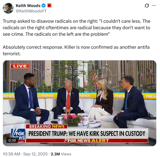The height and width of the screenshot is (157, 160).
Task: Click the Sep 12, 2025 date
Action: [35, 154]
